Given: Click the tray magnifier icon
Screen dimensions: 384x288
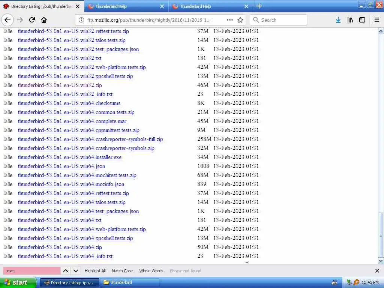Looking at the screenshot, I should 356,282.
